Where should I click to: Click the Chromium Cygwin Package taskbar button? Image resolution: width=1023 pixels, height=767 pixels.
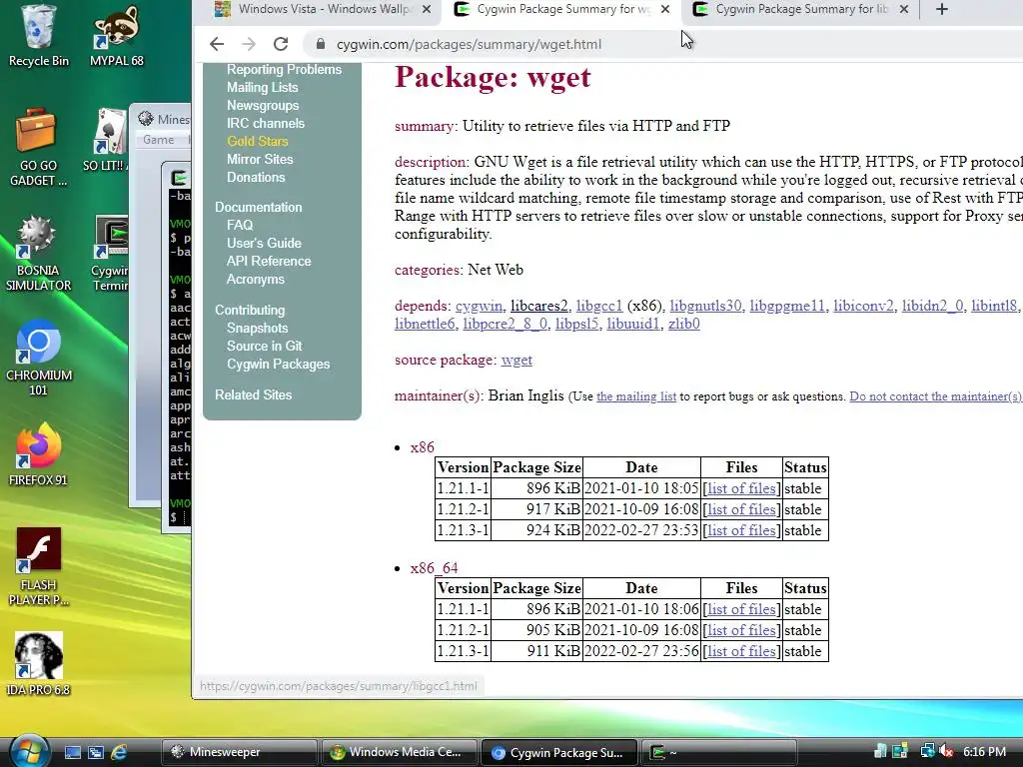pos(558,752)
